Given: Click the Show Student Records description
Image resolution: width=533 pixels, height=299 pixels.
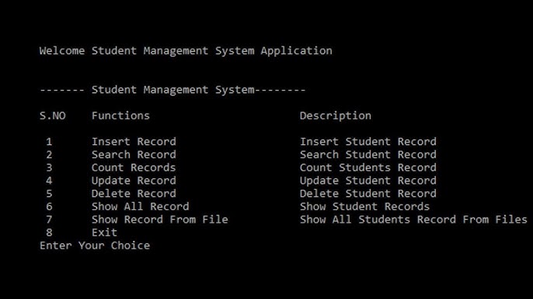Looking at the screenshot, I should pos(364,207).
